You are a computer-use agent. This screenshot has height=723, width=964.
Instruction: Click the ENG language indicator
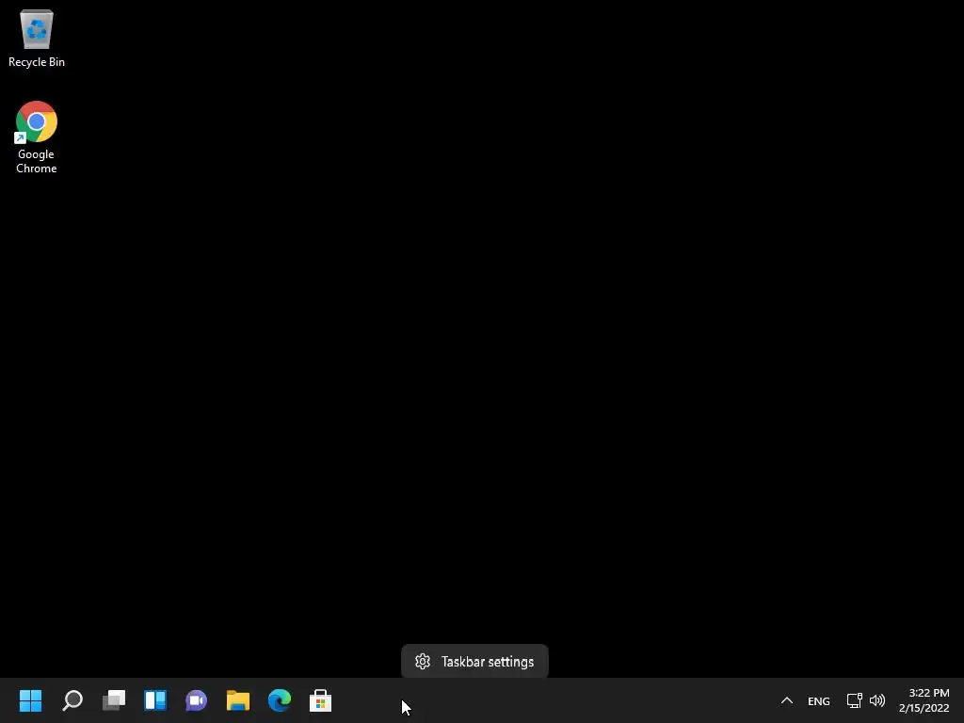[x=818, y=700]
